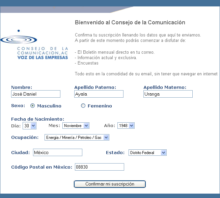Screen dimensions: 220x198
Task: Open the Año dropdown showing 1948
Action: click(x=126, y=126)
